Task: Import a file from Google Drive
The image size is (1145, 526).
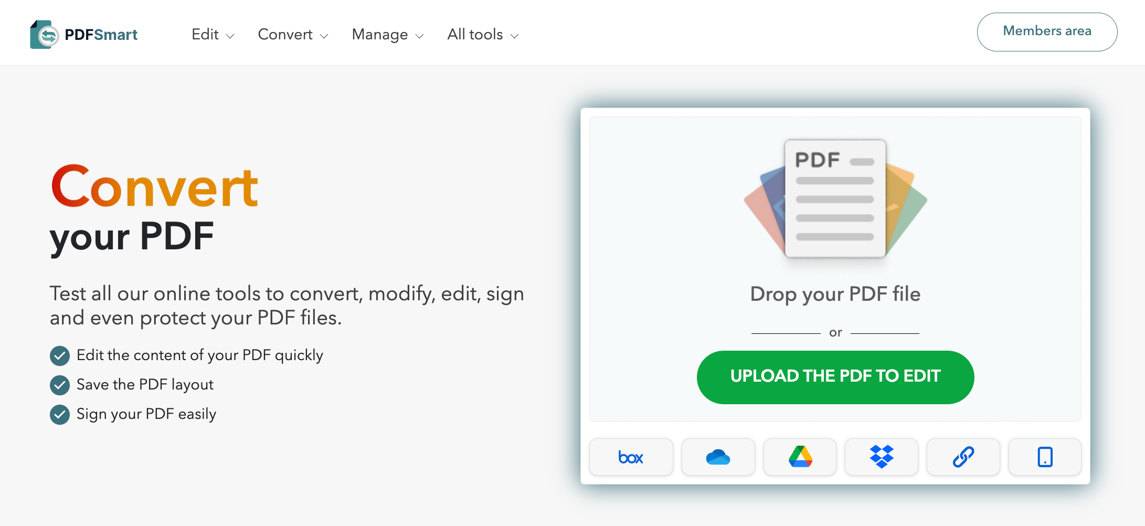Action: [800, 457]
